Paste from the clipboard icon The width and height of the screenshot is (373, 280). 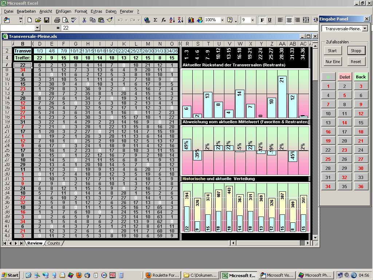[x=101, y=20]
